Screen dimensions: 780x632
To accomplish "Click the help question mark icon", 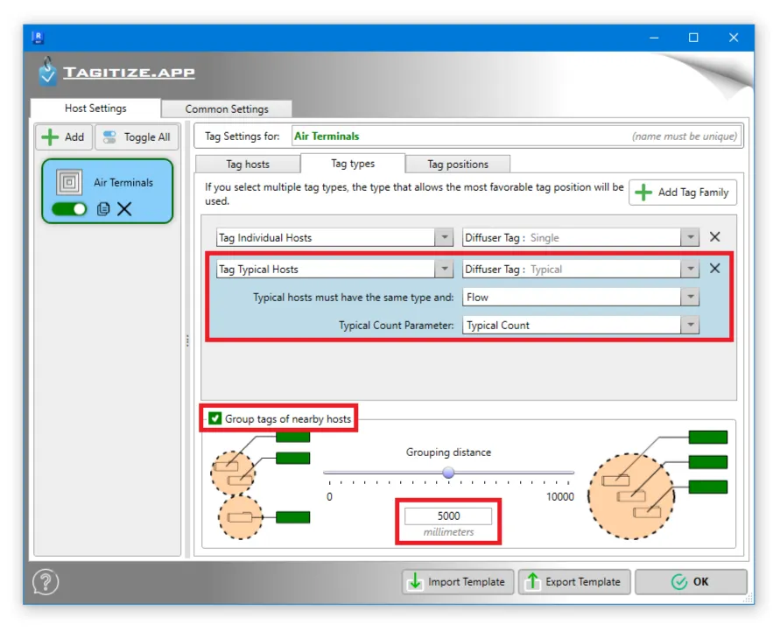I will point(46,582).
